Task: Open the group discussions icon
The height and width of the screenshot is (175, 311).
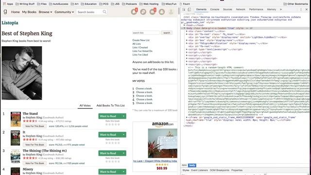Action: tap(143, 12)
